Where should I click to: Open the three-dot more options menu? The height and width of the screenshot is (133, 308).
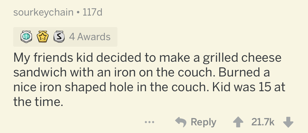(x=149, y=122)
